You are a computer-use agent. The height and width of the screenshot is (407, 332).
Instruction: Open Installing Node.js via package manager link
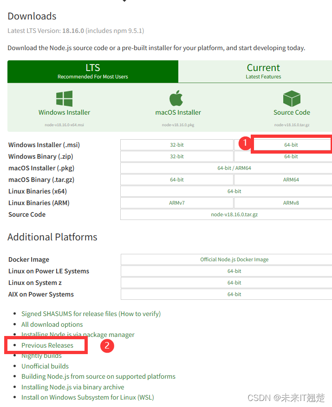click(x=78, y=335)
